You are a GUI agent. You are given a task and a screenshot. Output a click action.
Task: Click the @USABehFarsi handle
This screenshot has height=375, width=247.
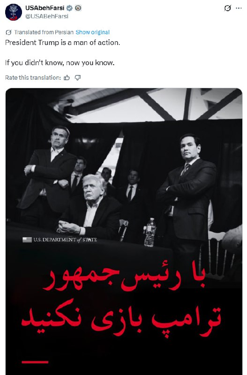[x=46, y=16]
